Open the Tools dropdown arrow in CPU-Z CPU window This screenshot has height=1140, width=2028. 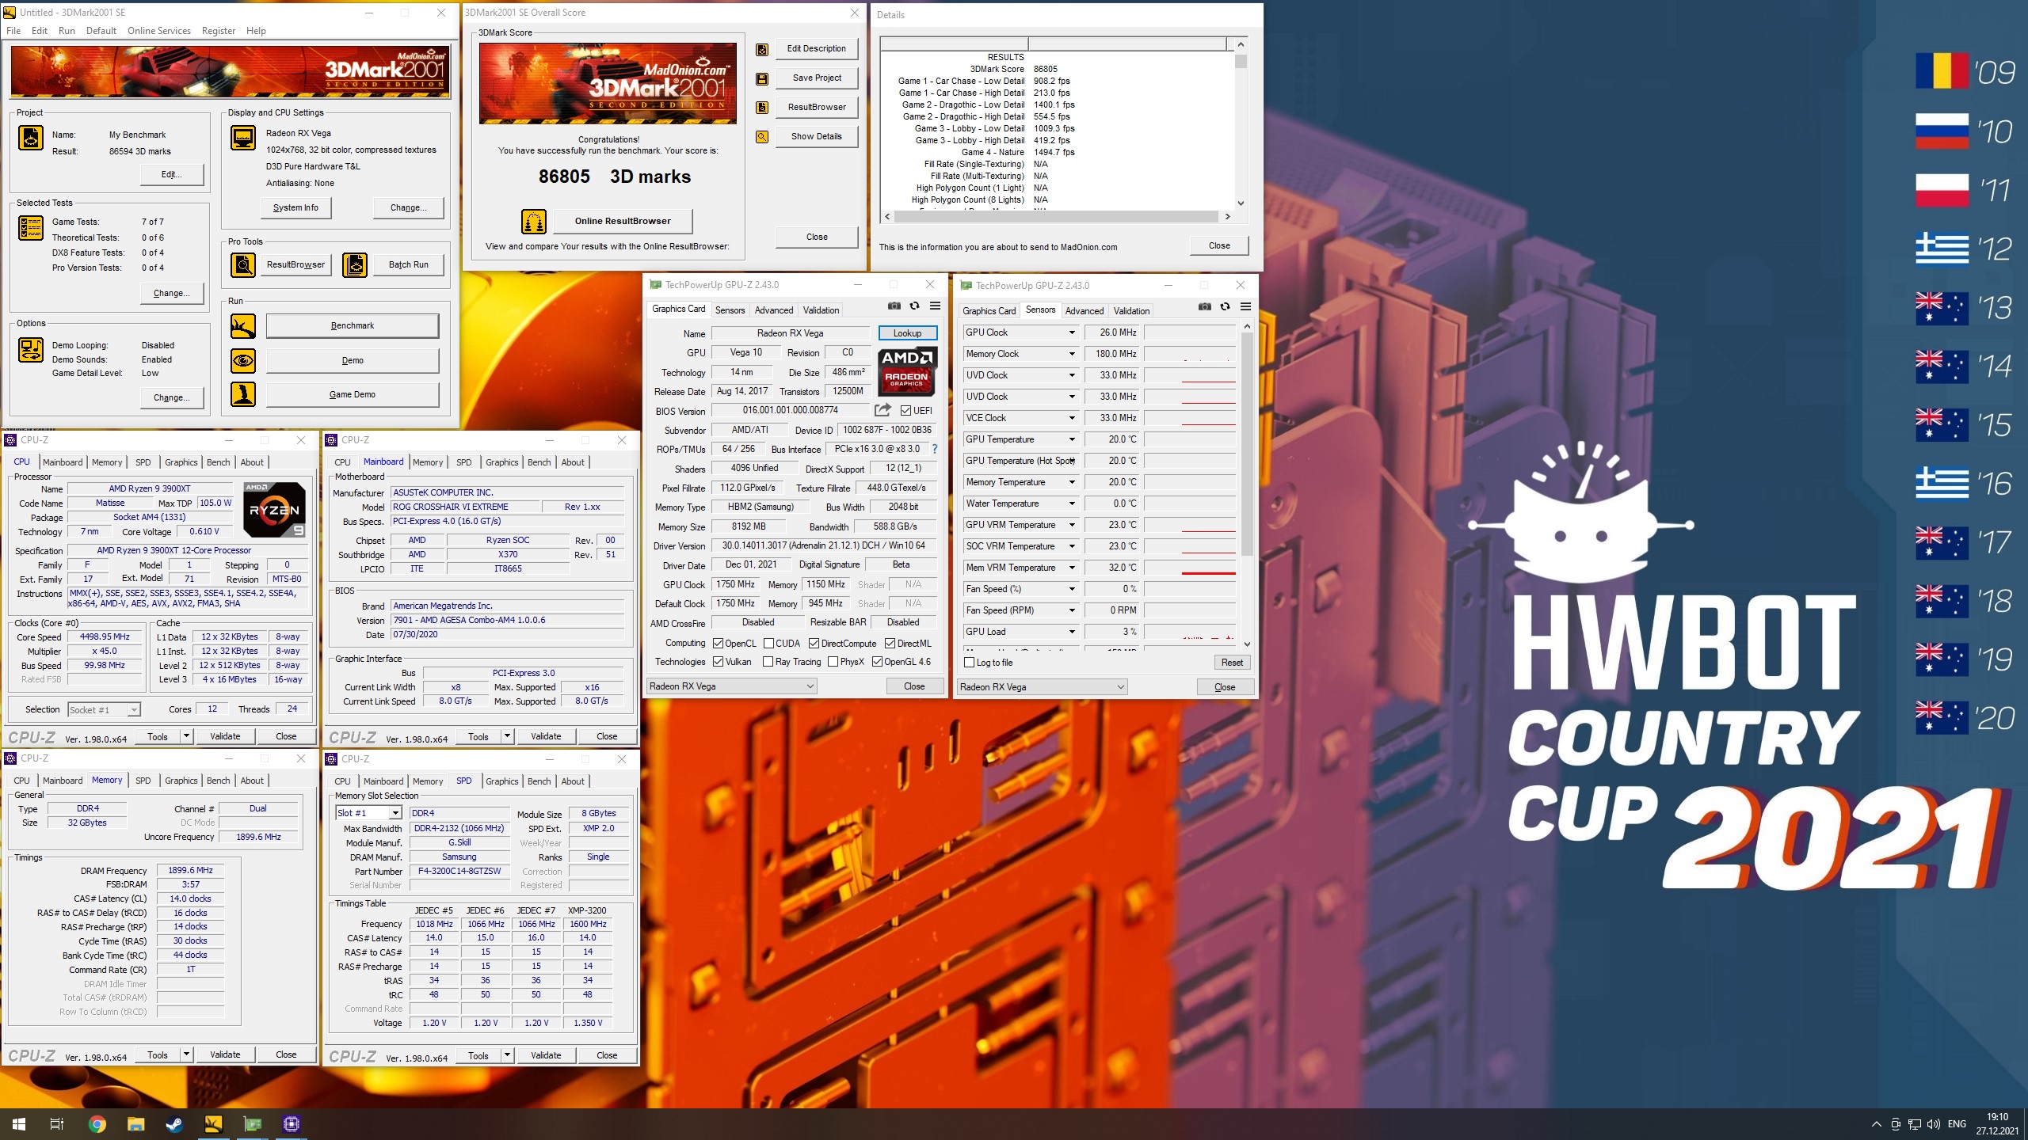coord(187,736)
